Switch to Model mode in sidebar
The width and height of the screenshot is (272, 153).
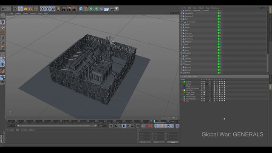pos(3,22)
